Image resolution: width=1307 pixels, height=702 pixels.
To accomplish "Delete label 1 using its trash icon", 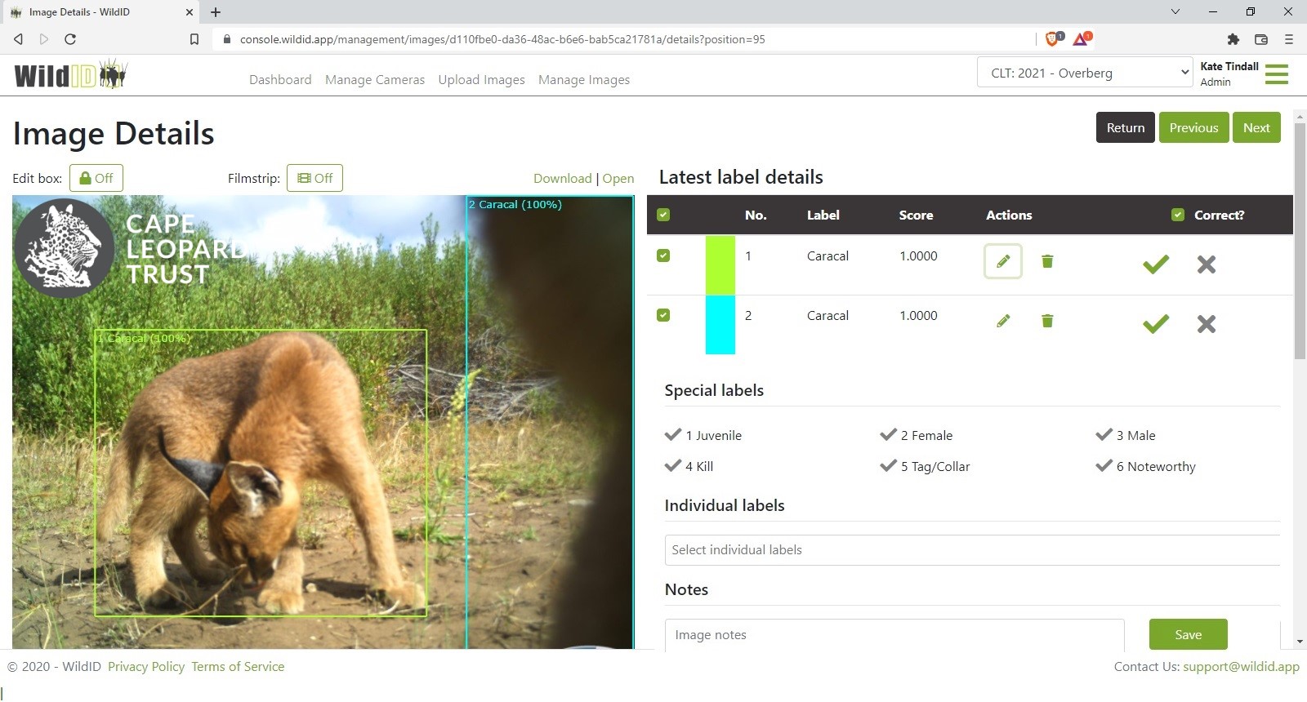I will point(1047,261).
